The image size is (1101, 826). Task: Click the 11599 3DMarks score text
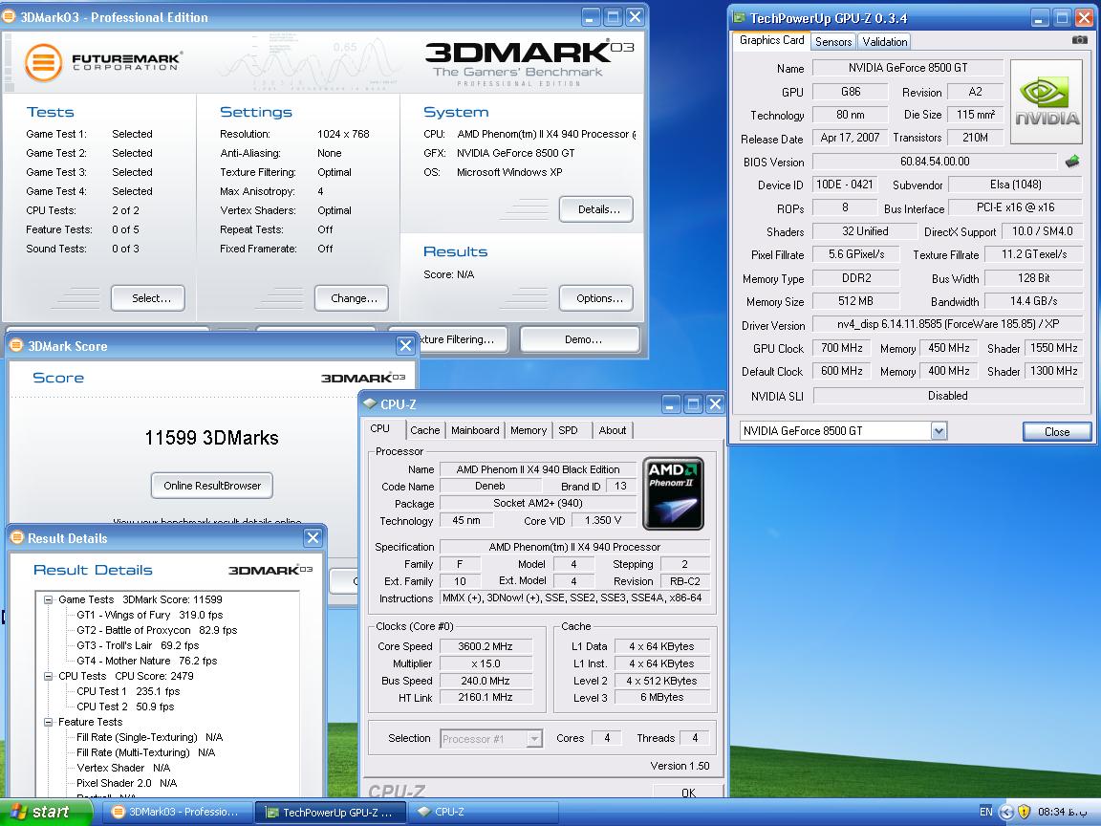pyautogui.click(x=211, y=438)
